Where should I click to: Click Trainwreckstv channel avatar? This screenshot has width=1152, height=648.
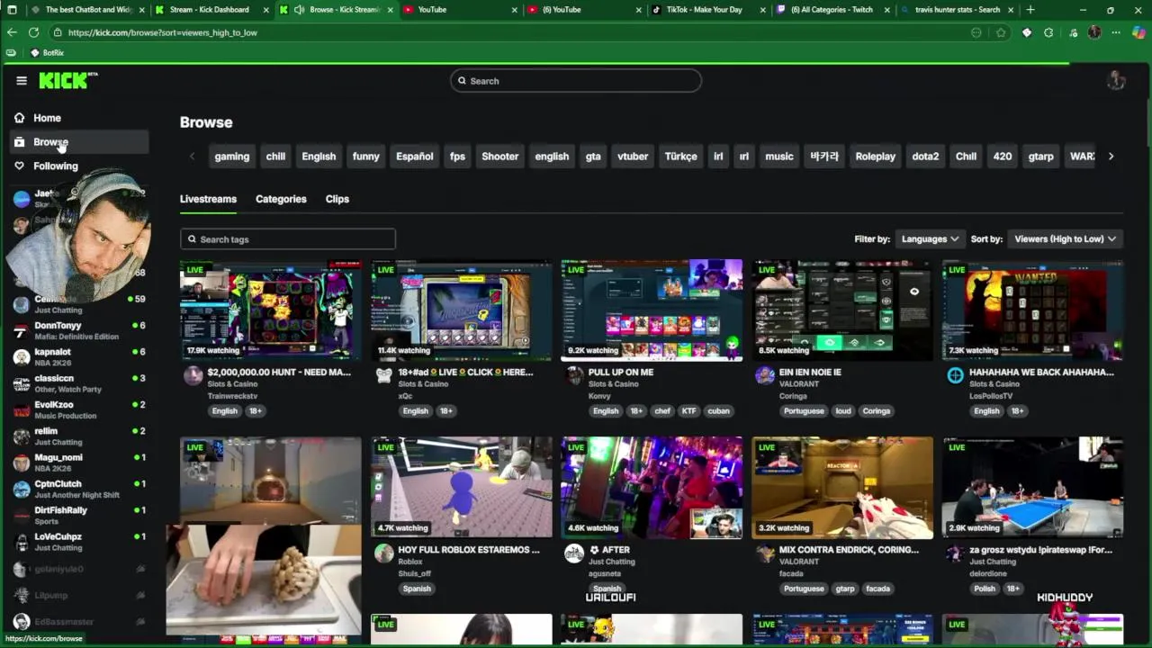(193, 375)
